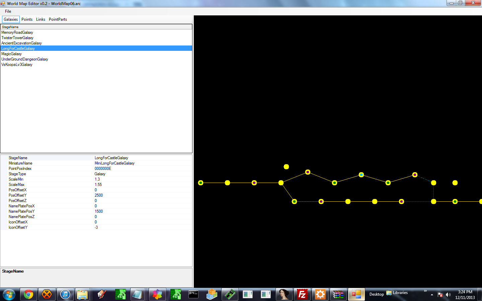Edit the ScaleMax value 1.55

click(98, 185)
